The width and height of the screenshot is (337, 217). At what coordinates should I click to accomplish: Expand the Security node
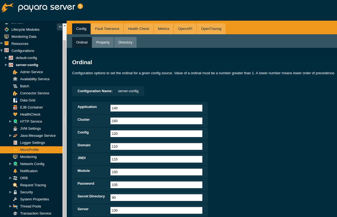(x=10, y=192)
